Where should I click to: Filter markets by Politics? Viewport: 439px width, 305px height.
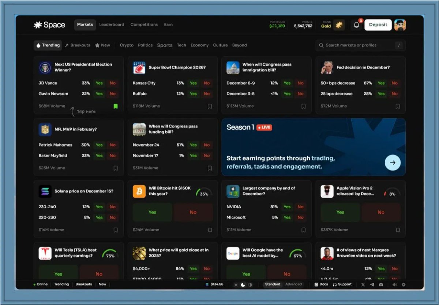145,45
